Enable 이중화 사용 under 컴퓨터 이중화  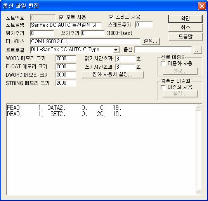(163, 87)
